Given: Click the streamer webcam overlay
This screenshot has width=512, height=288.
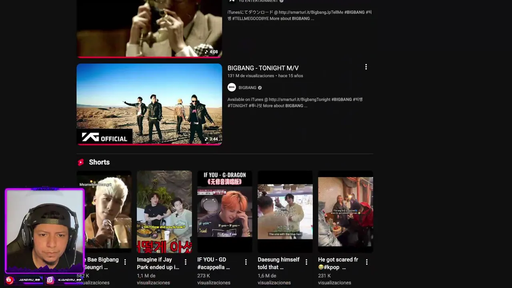Looking at the screenshot, I should point(45,231).
